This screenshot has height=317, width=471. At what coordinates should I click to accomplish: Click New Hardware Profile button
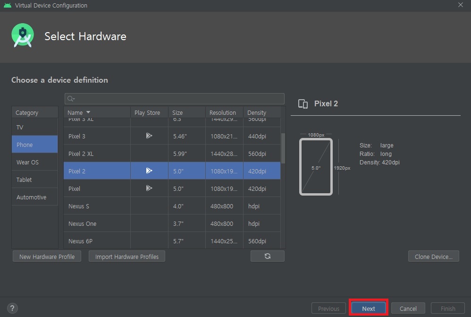point(47,256)
